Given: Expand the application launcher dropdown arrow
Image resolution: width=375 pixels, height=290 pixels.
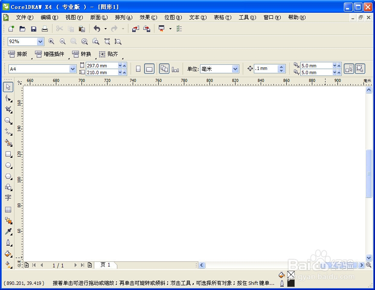Looking at the screenshot, I should [170, 29].
